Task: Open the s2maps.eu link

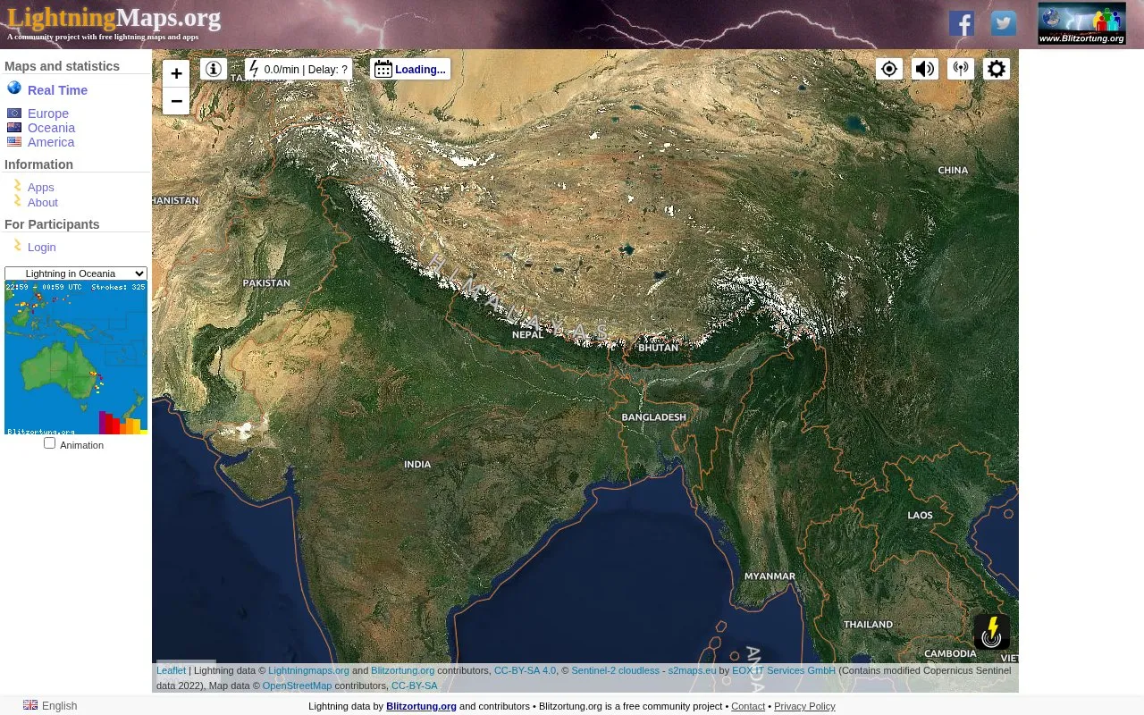Action: coord(692,670)
